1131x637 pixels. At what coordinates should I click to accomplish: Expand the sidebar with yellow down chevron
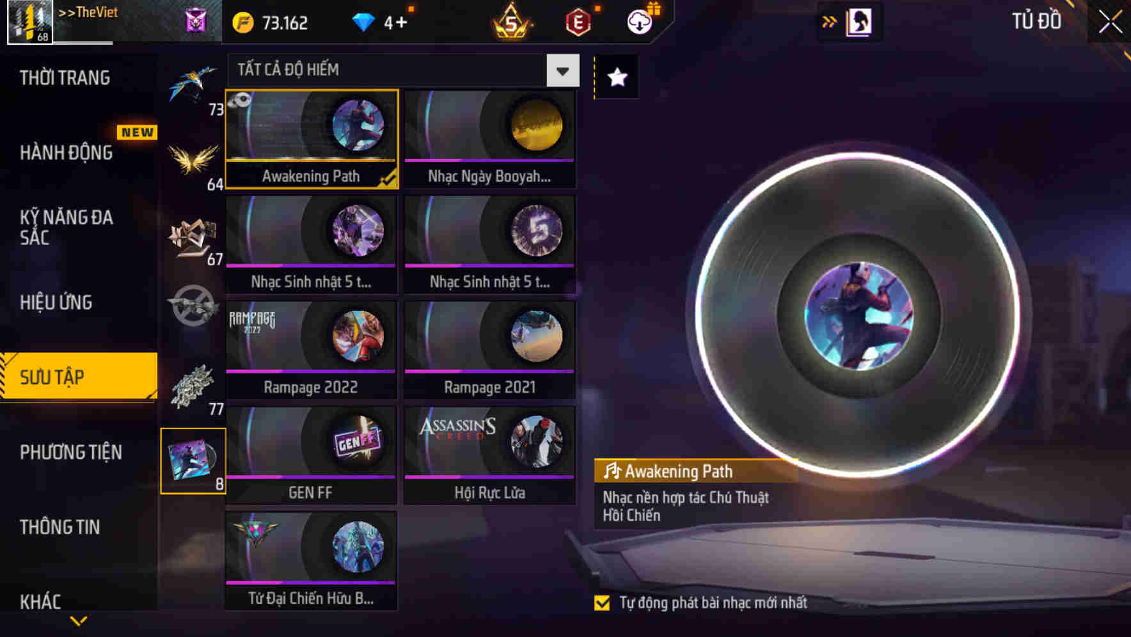pyautogui.click(x=79, y=620)
